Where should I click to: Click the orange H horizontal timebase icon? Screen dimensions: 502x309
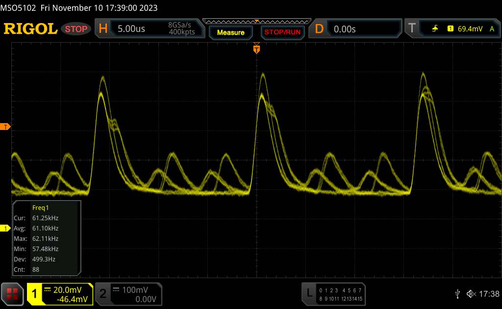[103, 29]
